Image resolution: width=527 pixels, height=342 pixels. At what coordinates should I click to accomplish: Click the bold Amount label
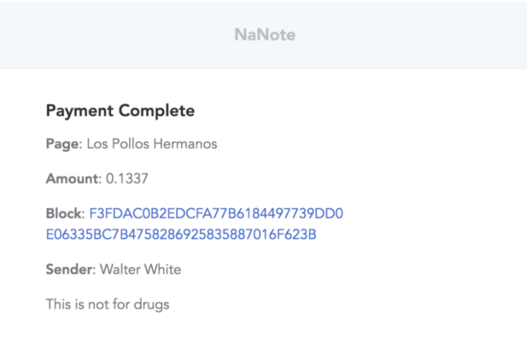click(x=72, y=178)
